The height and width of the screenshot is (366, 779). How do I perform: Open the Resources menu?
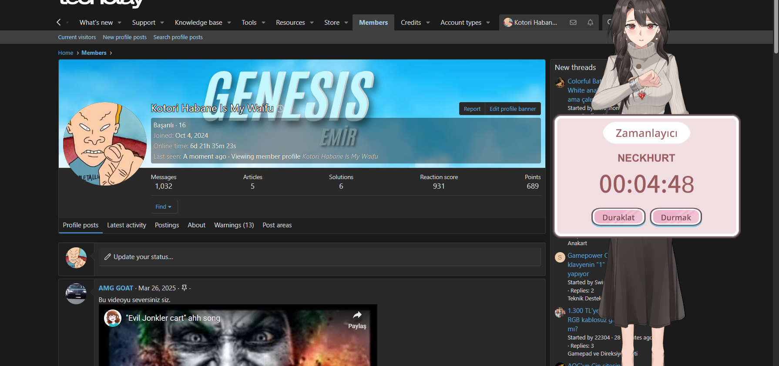(290, 23)
